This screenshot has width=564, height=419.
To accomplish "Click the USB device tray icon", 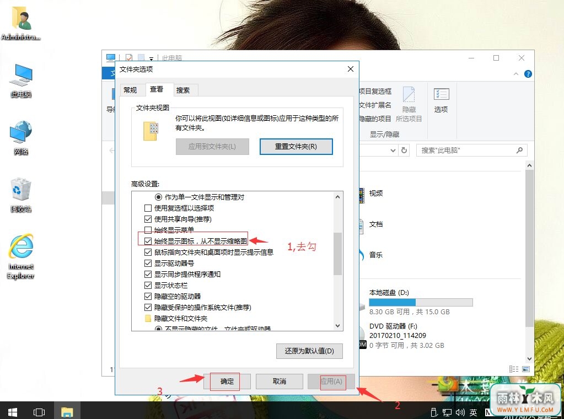I will pos(434,412).
